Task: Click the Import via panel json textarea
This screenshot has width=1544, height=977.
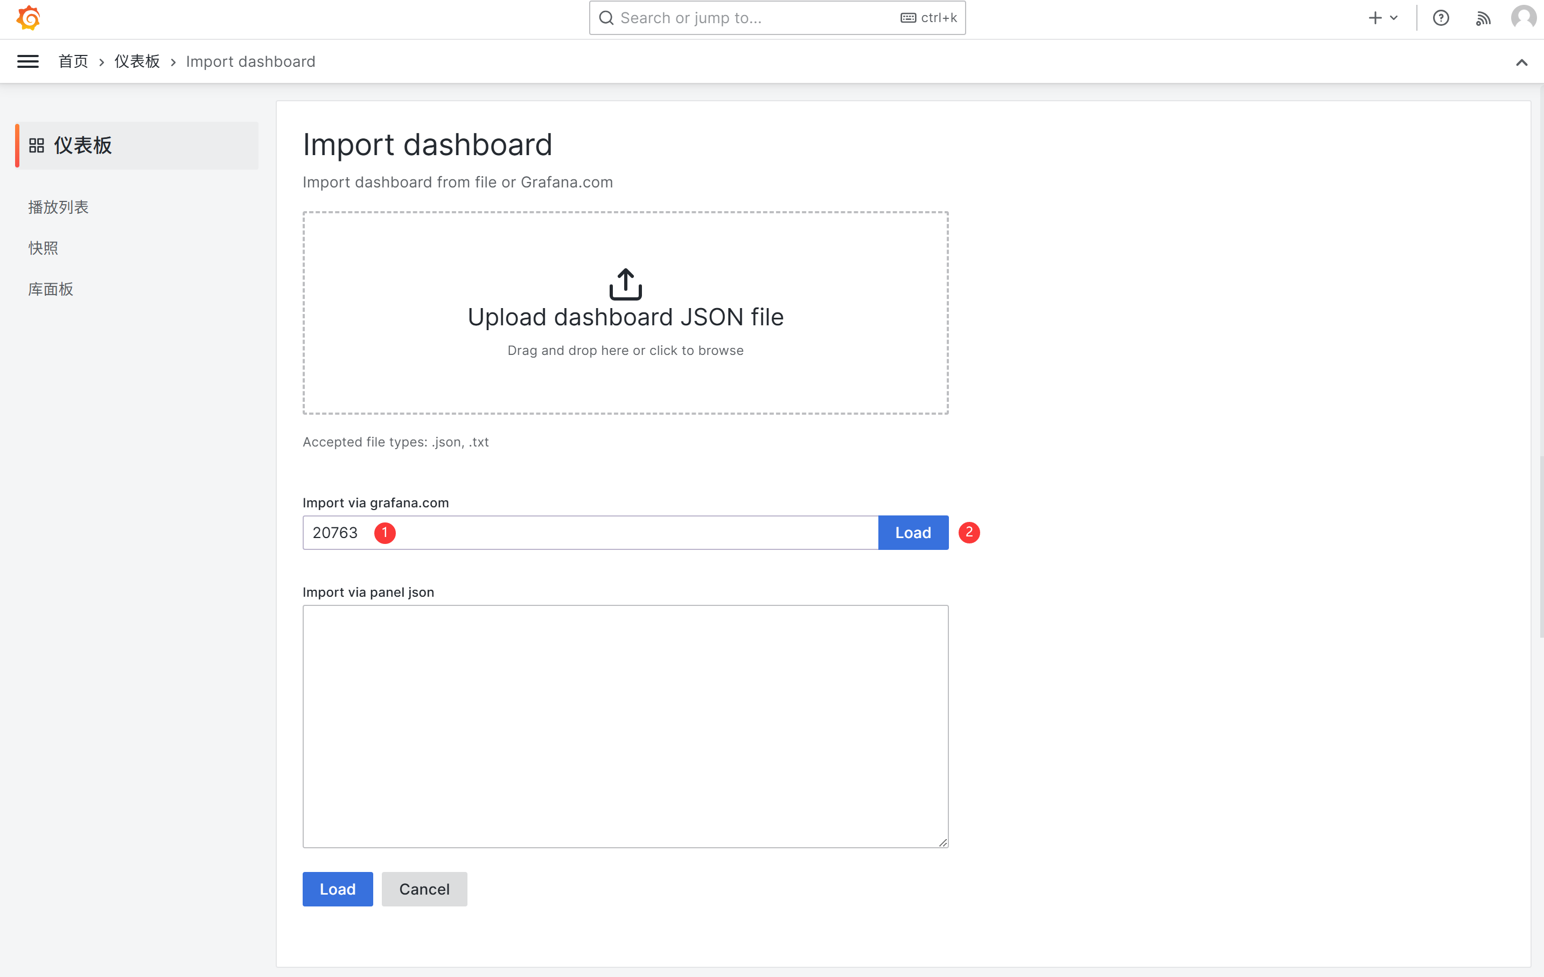Action: click(625, 727)
